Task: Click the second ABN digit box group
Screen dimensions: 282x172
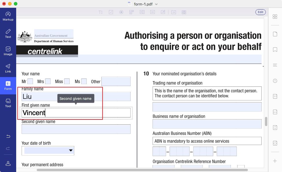Action: pos(179,151)
